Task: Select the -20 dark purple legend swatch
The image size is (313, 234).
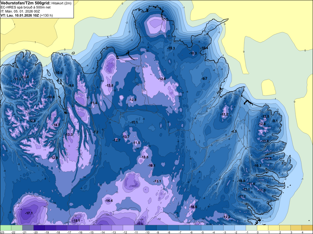Action: [39, 227]
